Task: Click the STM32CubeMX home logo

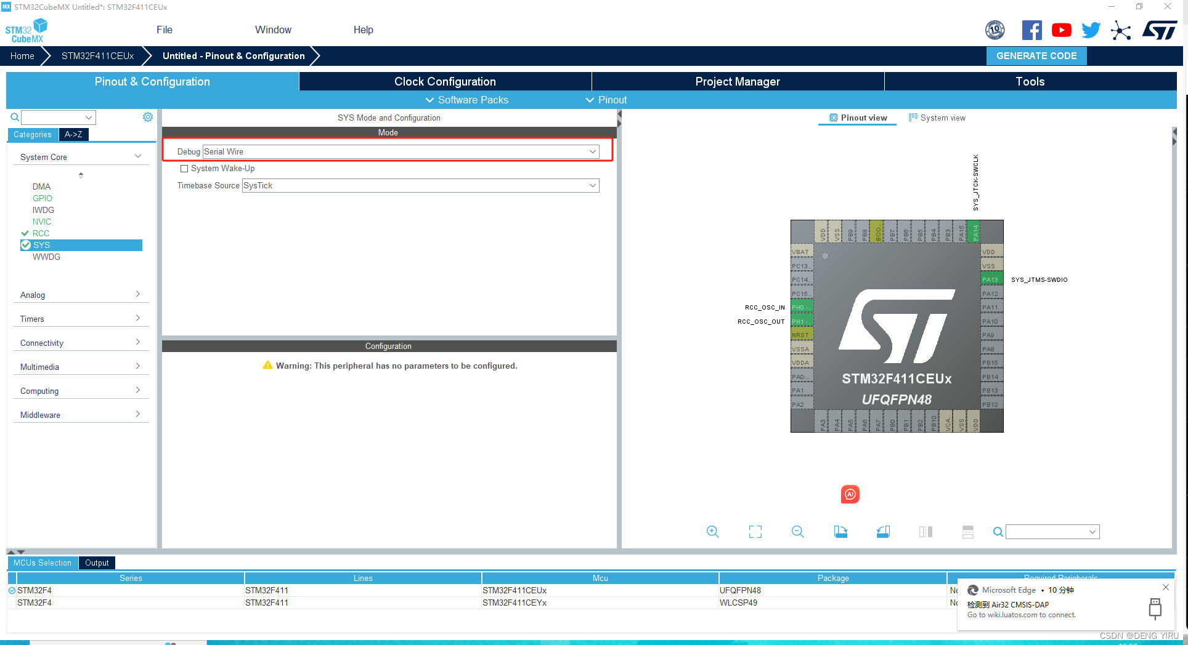Action: [x=26, y=29]
